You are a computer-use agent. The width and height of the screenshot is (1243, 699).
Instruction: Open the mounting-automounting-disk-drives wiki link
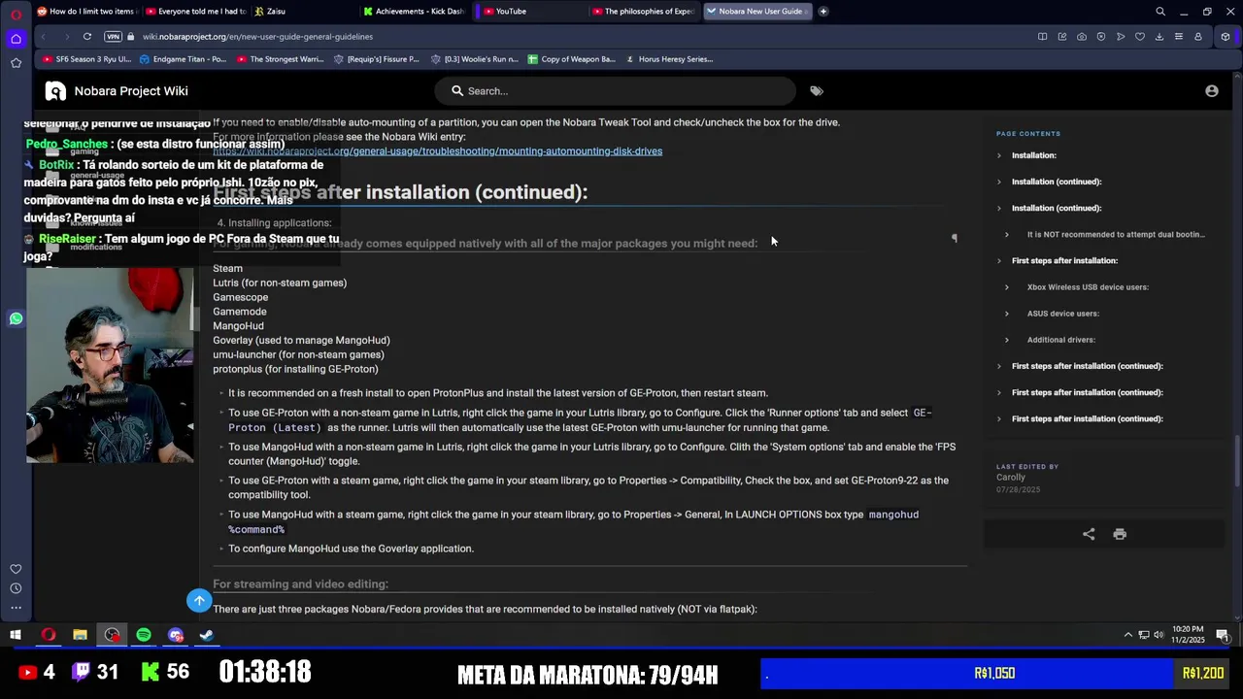click(437, 151)
